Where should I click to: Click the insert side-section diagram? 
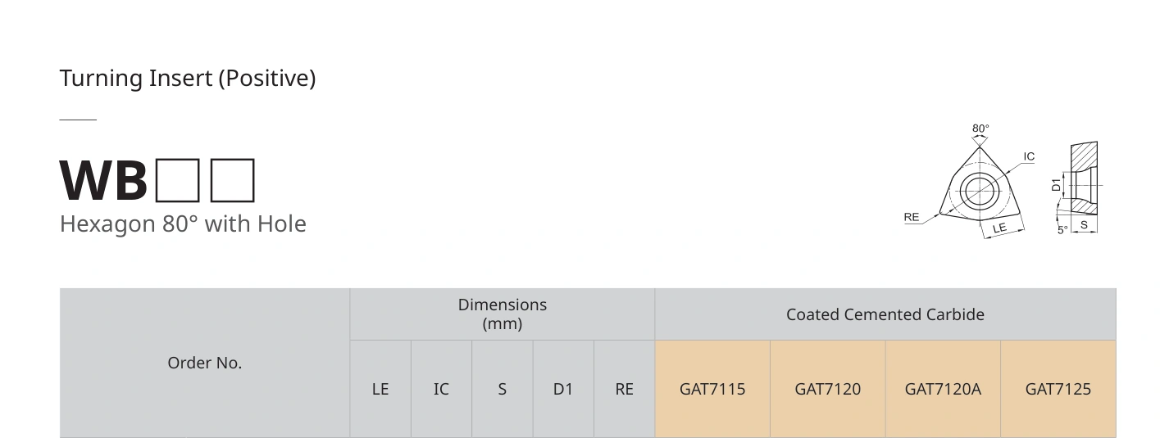click(x=1076, y=187)
